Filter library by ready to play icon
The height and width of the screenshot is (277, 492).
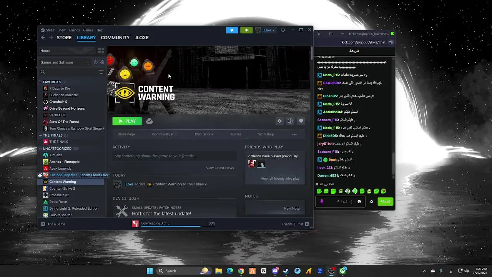pyautogui.click(x=102, y=62)
